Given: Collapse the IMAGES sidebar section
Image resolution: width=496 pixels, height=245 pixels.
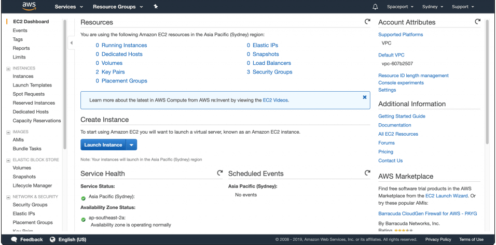Looking at the screenshot, I should pyautogui.click(x=8, y=132).
